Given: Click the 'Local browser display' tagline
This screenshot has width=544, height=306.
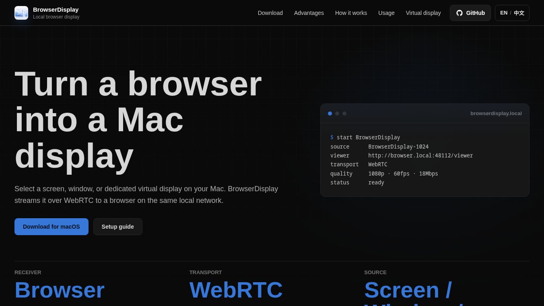Looking at the screenshot, I should [56, 17].
